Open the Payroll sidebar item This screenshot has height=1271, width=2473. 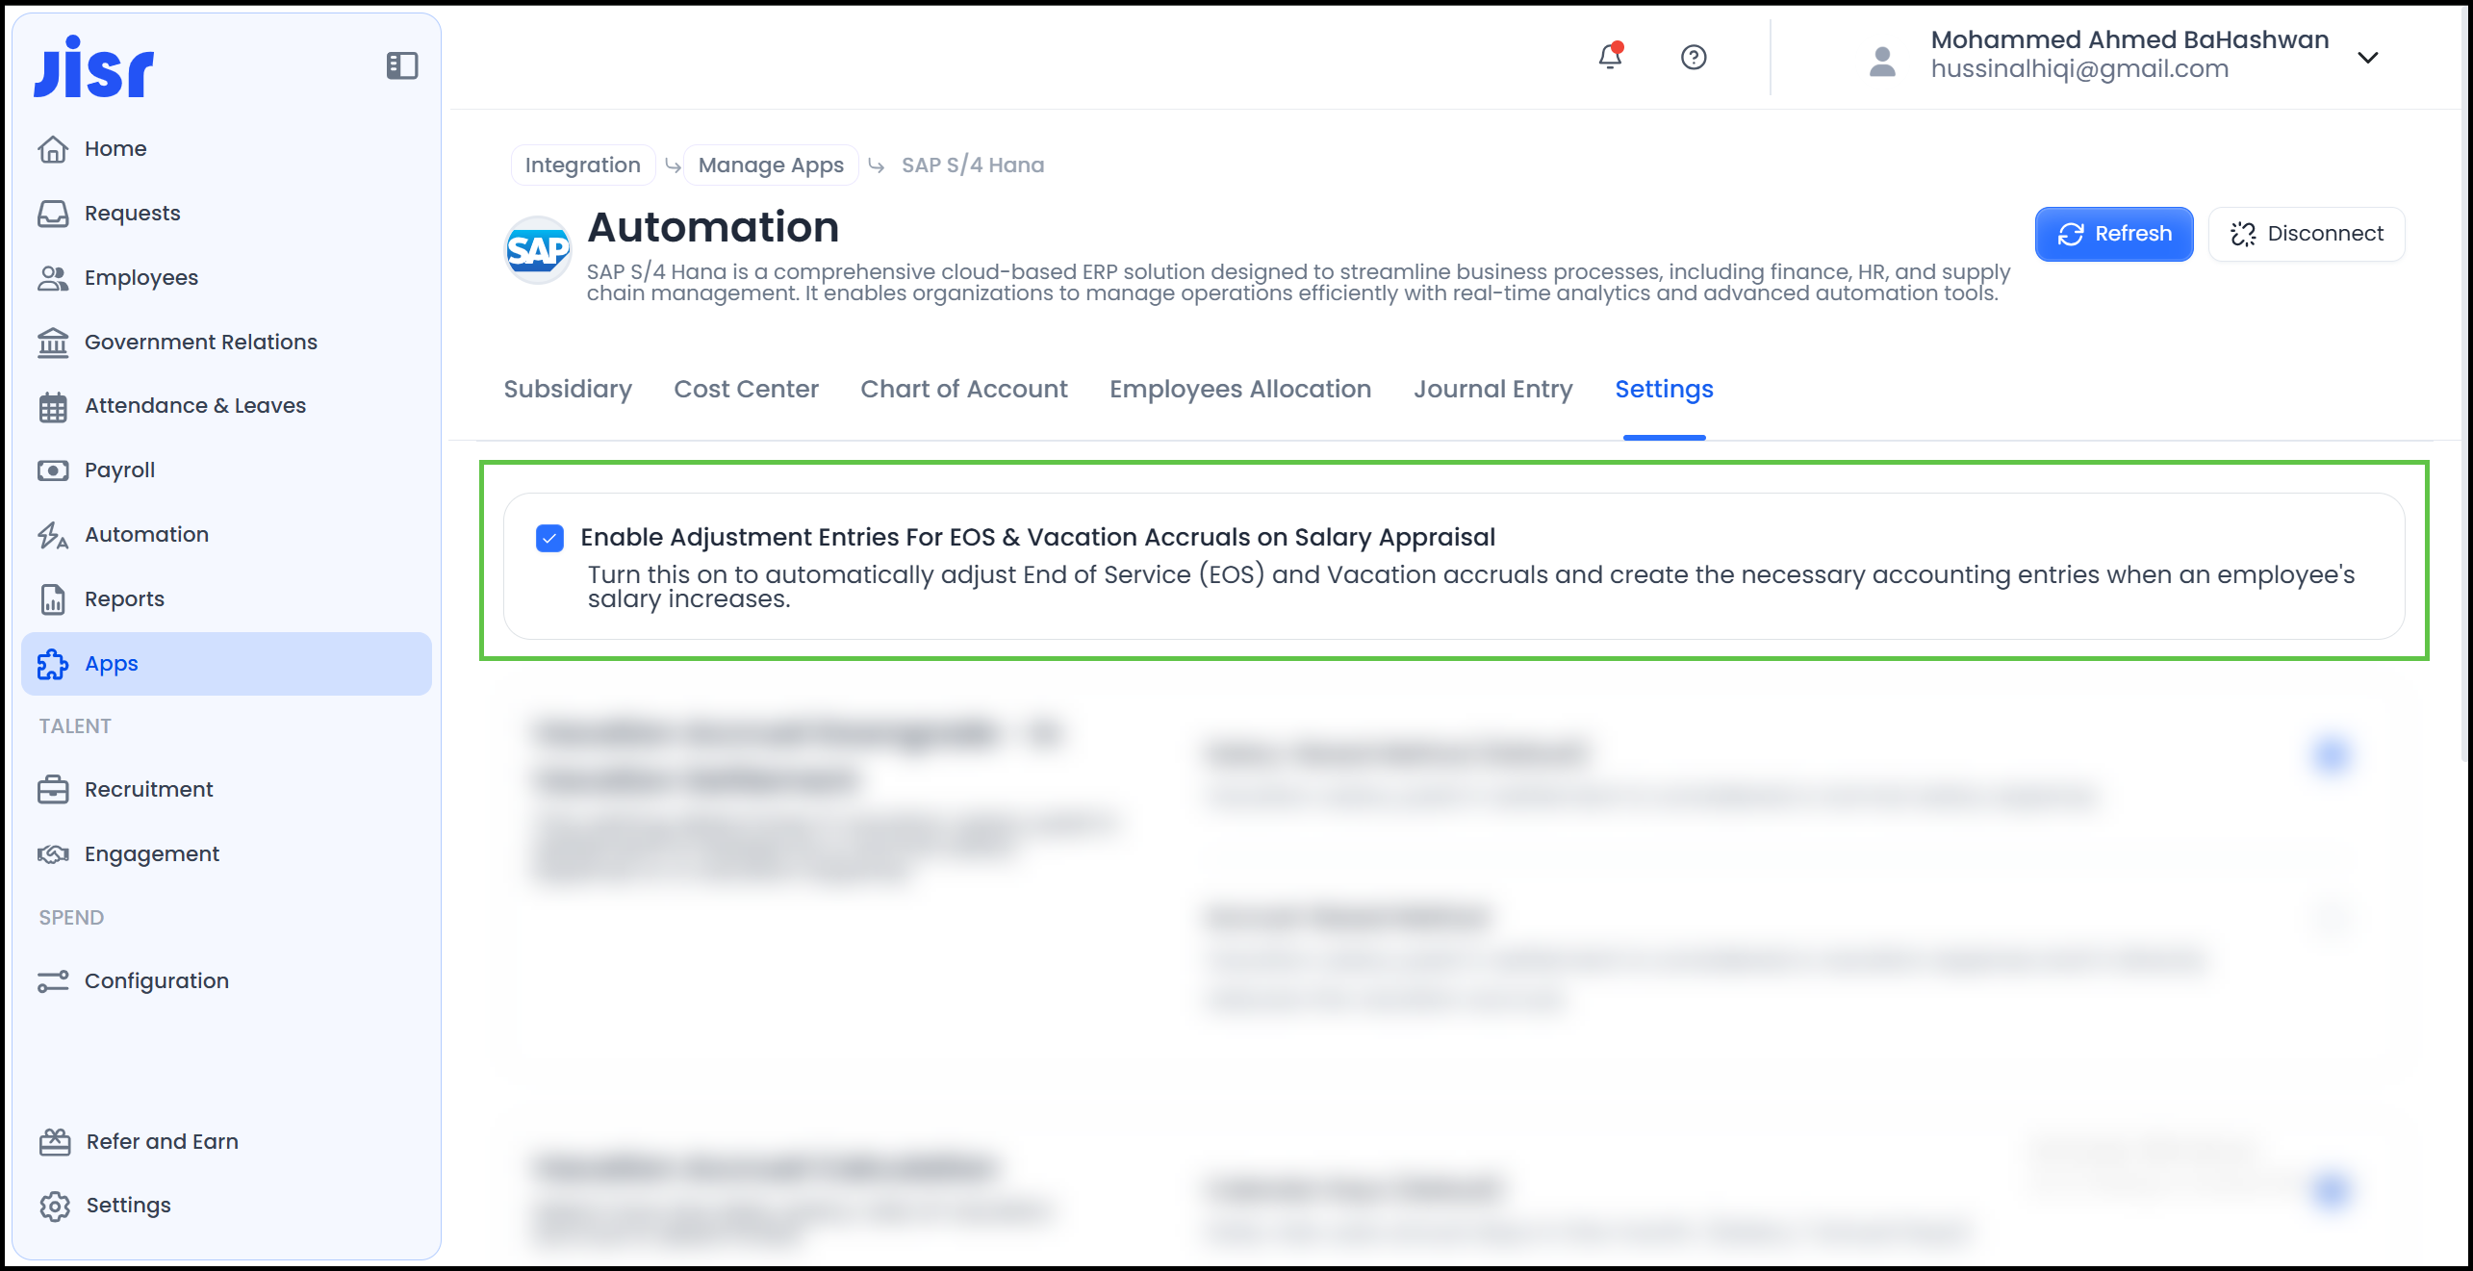119,470
